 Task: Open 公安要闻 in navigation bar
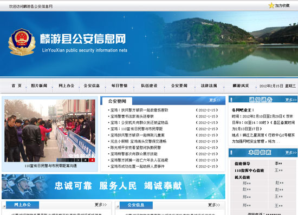pyautogui.click(x=179, y=86)
